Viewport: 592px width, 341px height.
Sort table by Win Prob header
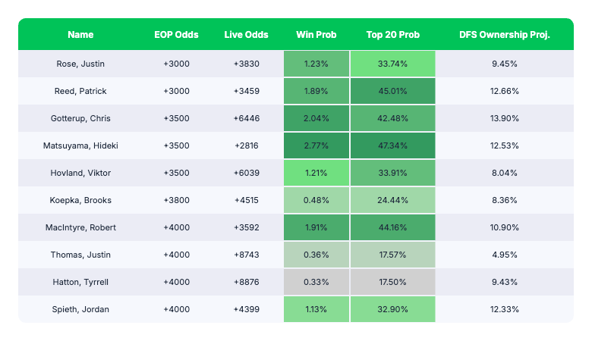click(x=316, y=35)
